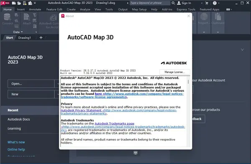Select Autodesk Docs in Start page sidebar
The height and width of the screenshot is (164, 251).
(19, 119)
